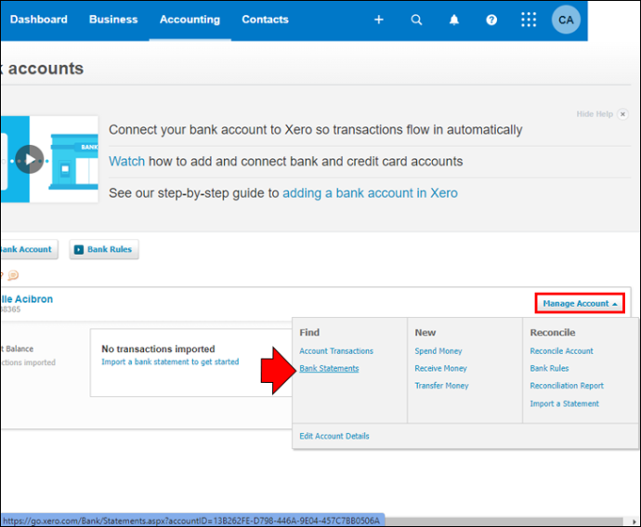641x527 pixels.
Task: Close the help panel with X icon
Action: [x=622, y=114]
